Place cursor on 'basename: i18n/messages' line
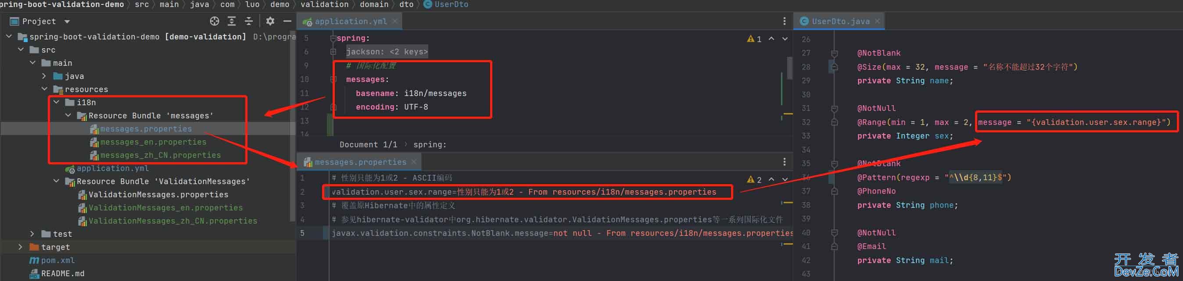This screenshot has height=281, width=1183. (x=411, y=93)
